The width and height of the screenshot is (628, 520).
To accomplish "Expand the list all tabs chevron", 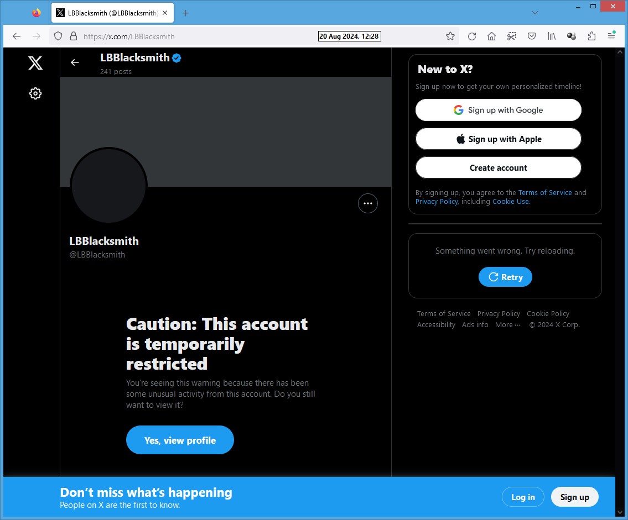I will click(534, 13).
